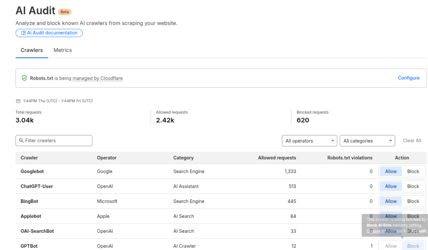Set Googlebot action to Block
428x250 pixels.
413,172
